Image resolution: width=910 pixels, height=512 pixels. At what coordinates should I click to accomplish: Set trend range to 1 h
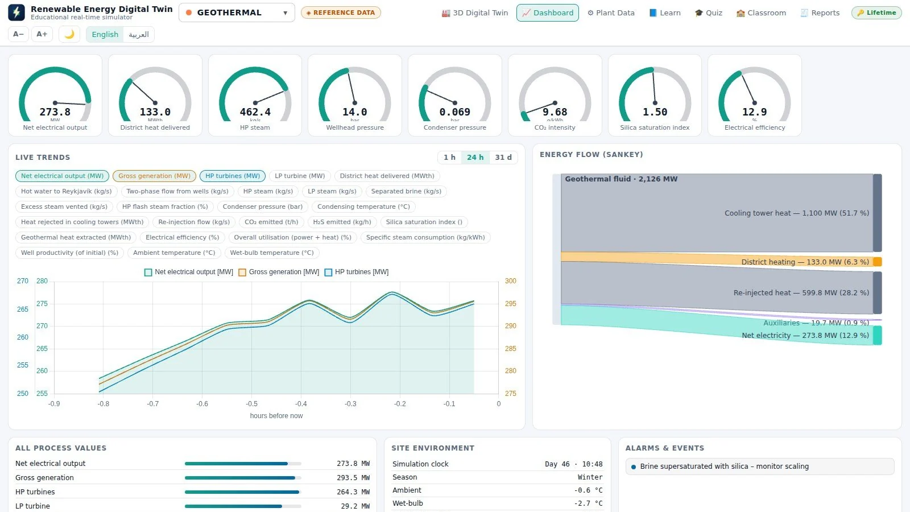449,157
